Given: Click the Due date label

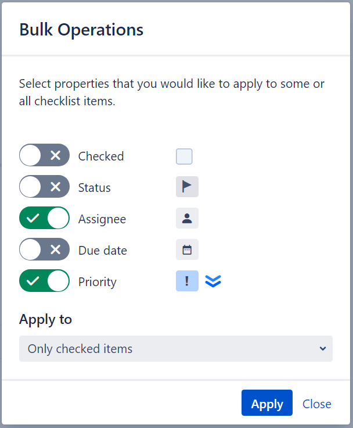Looking at the screenshot, I should click(x=103, y=251).
